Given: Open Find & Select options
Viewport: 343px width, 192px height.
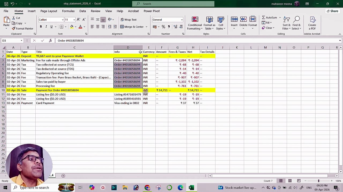Looking at the screenshot, I should [296, 23].
